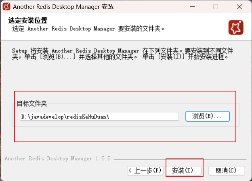Click the destination folder path field
252x181 pixels.
(99, 117)
